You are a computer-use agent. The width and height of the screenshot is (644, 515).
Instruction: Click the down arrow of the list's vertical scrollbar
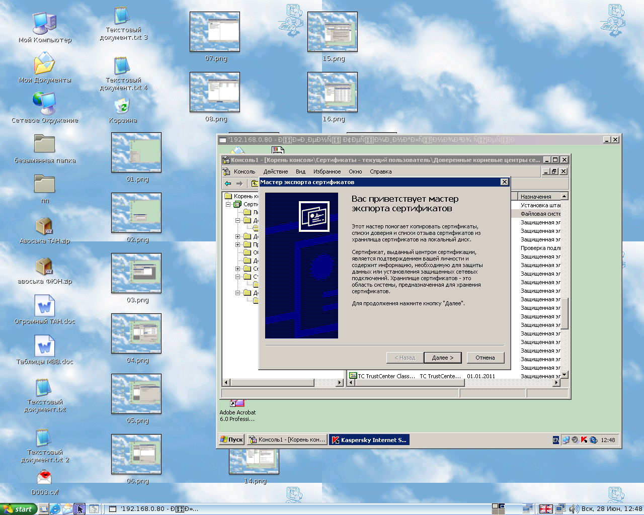pos(565,375)
